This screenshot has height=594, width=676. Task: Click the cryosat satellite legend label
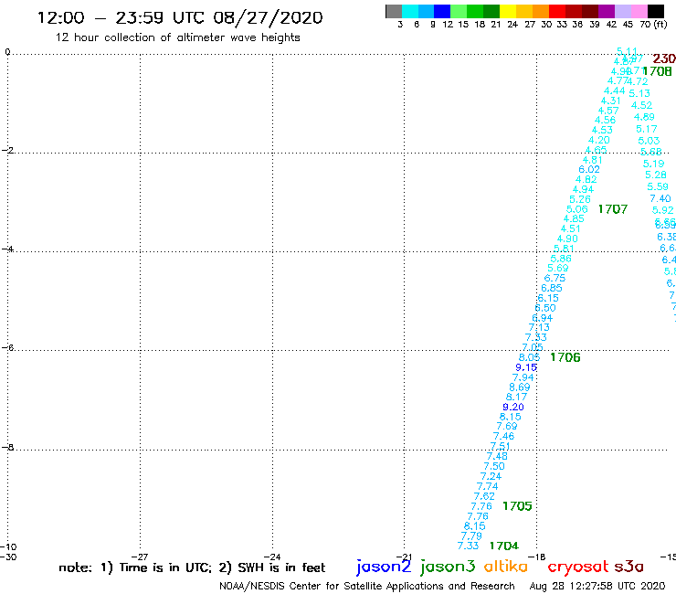tap(578, 567)
